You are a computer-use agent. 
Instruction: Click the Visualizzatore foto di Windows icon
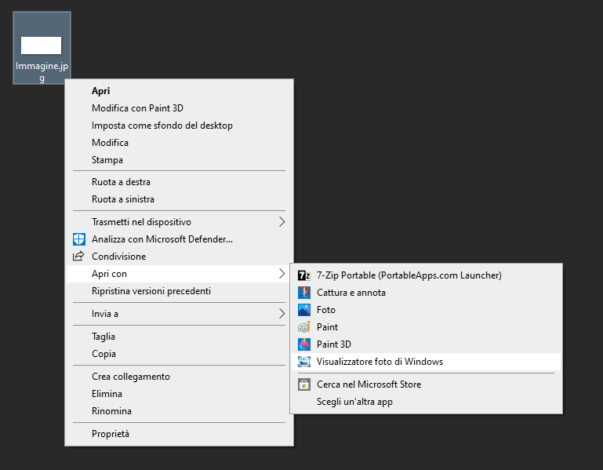(x=303, y=362)
